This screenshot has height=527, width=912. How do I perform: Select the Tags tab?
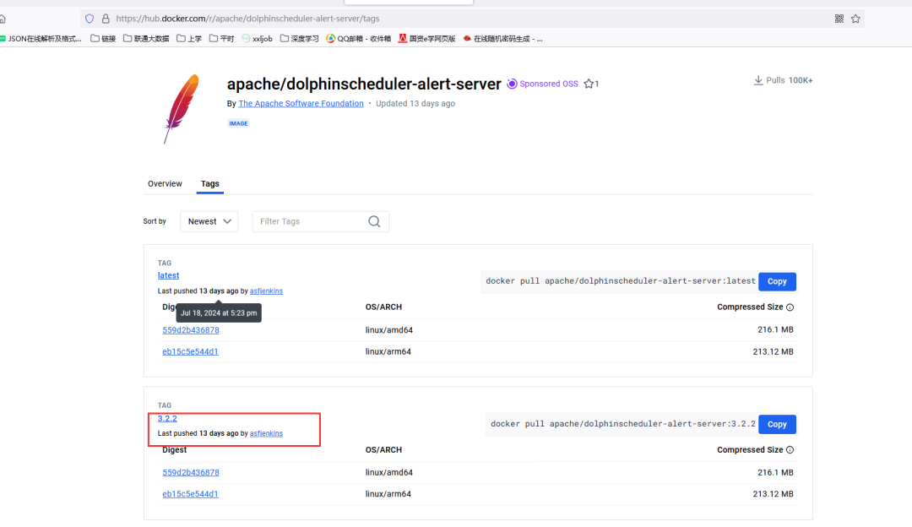[x=210, y=184]
